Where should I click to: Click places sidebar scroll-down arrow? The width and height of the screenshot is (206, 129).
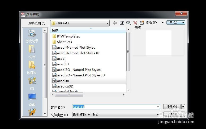45,114
